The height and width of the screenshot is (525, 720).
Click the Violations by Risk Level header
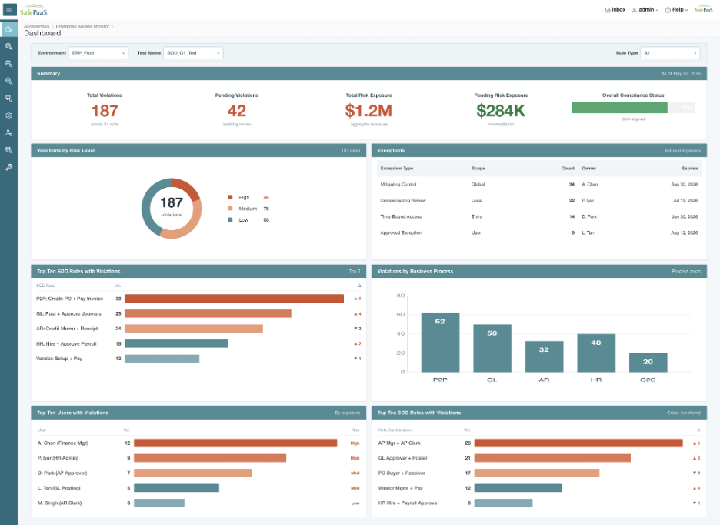[x=198, y=150]
